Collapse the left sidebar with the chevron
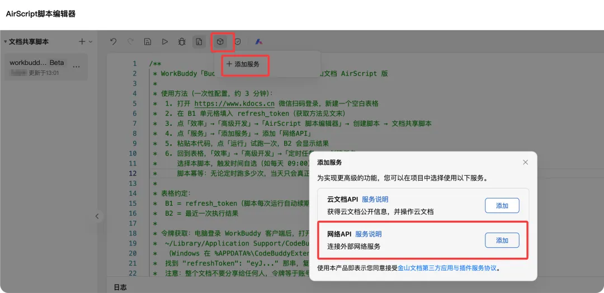The width and height of the screenshot is (604, 293). pyautogui.click(x=97, y=216)
